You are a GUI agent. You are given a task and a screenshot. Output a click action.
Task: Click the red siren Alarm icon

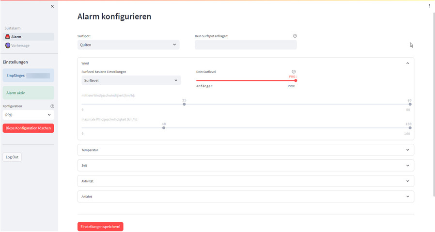pyautogui.click(x=7, y=37)
